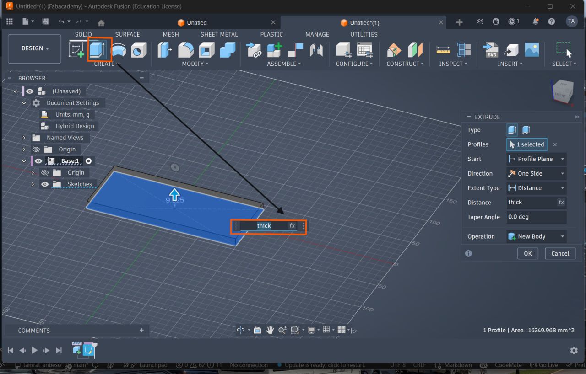This screenshot has height=374, width=586.
Task: Open the Extent Type Distance dropdown
Action: pos(536,188)
